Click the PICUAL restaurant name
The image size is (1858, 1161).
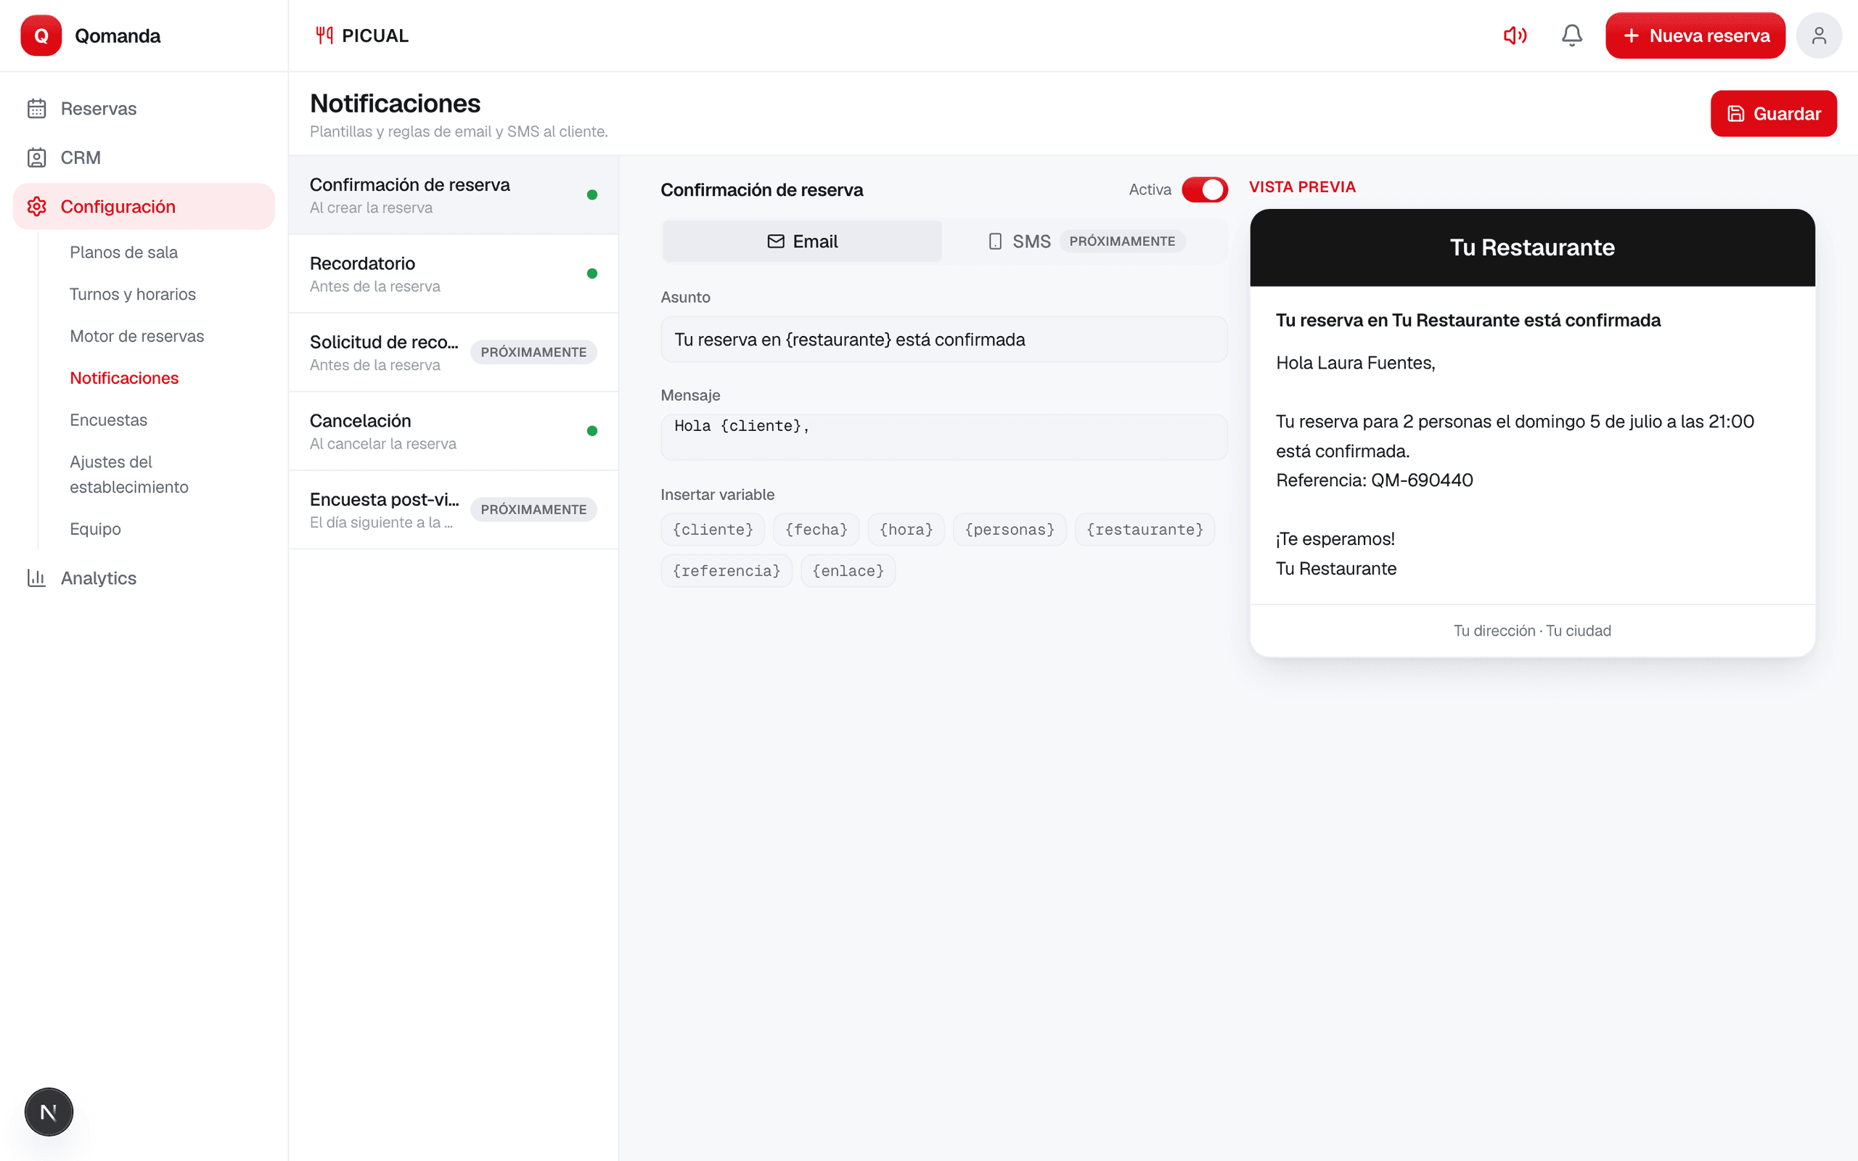pyautogui.click(x=375, y=36)
